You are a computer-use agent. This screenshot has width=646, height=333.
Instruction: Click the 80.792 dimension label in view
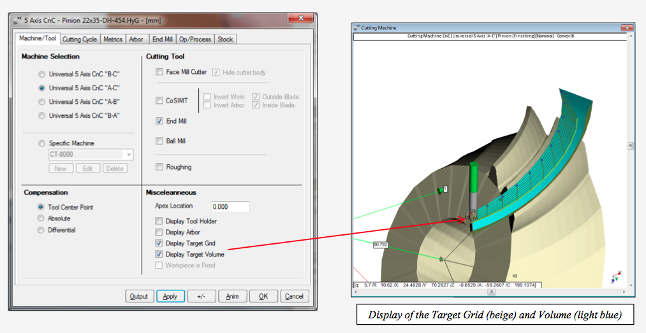(x=380, y=244)
